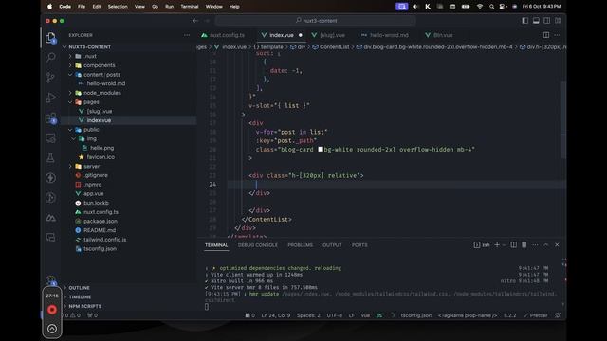Open tailwind.config.js in explorer

[x=105, y=240]
